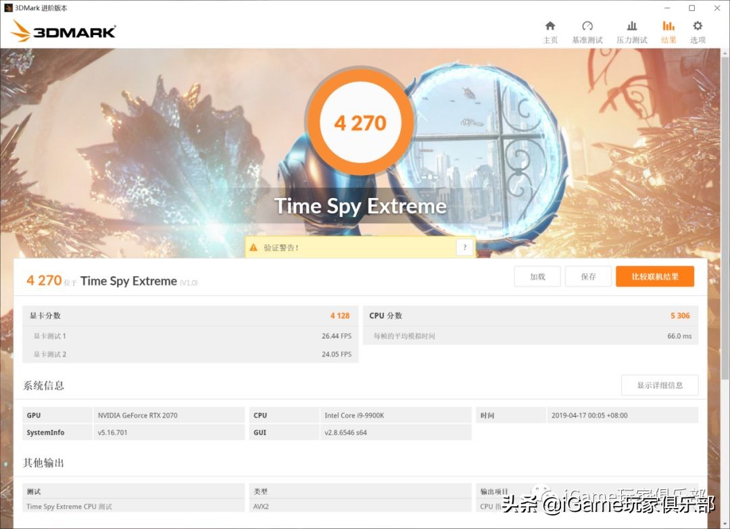Click the Intel Core i9-9900K cell
This screenshot has height=529, width=730.
(x=395, y=415)
